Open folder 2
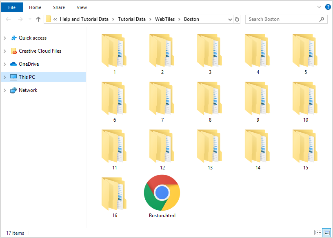Image resolution: width=333 pixels, height=238 pixels. [x=162, y=51]
